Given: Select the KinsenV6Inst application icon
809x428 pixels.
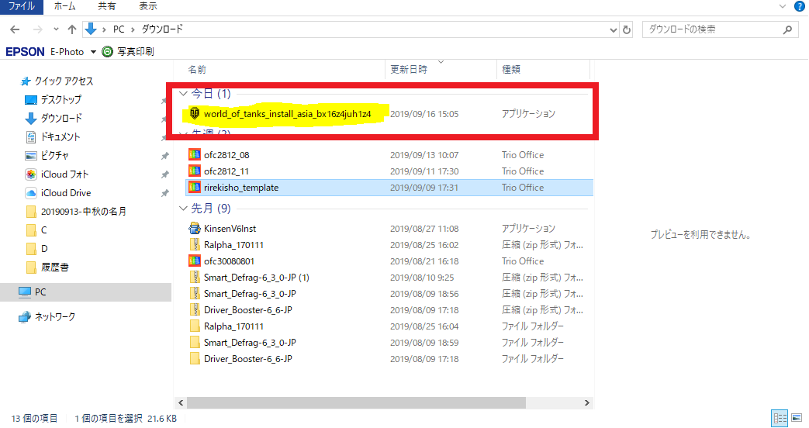Looking at the screenshot, I should [x=195, y=229].
